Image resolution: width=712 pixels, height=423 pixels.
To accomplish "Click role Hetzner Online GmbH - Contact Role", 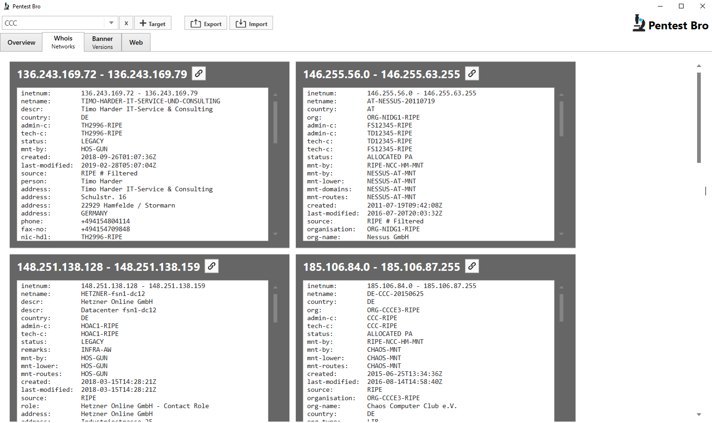I will (145, 406).
